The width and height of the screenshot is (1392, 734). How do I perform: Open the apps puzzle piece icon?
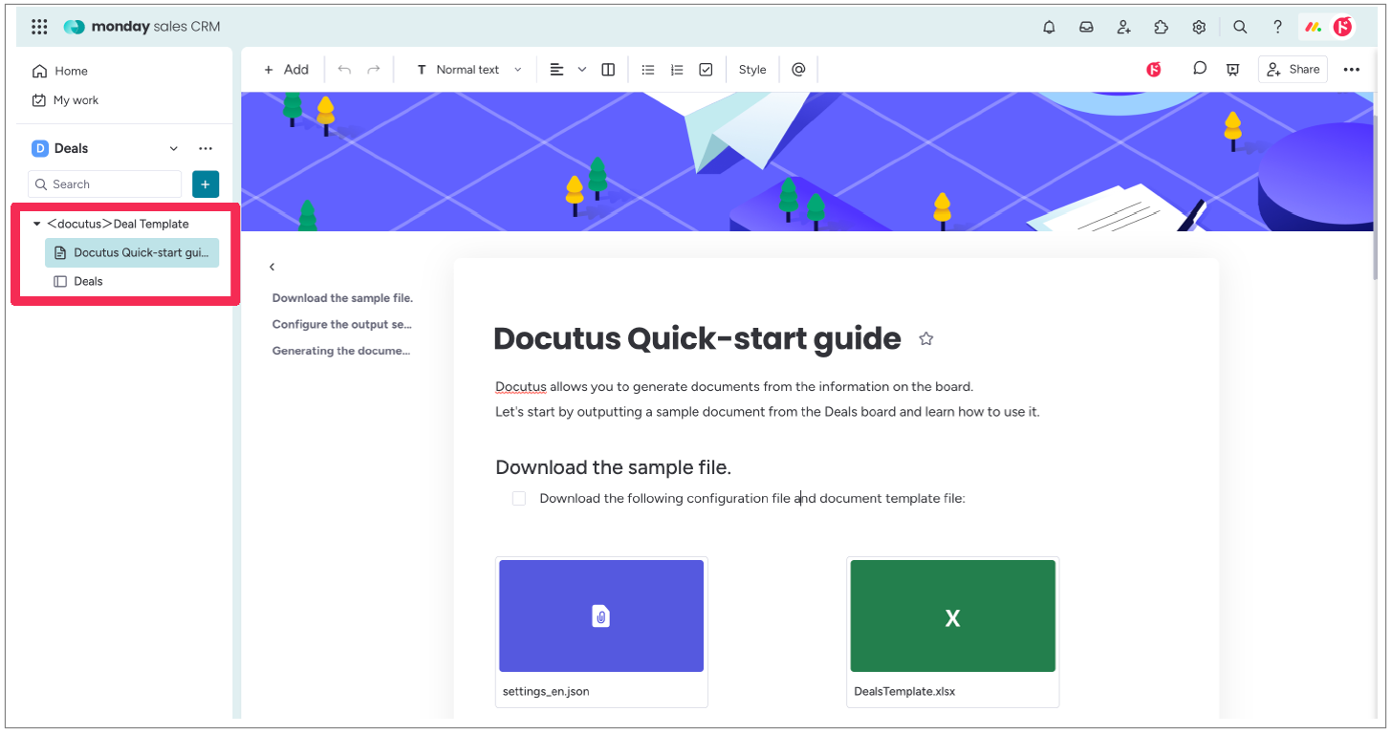coord(1161,27)
